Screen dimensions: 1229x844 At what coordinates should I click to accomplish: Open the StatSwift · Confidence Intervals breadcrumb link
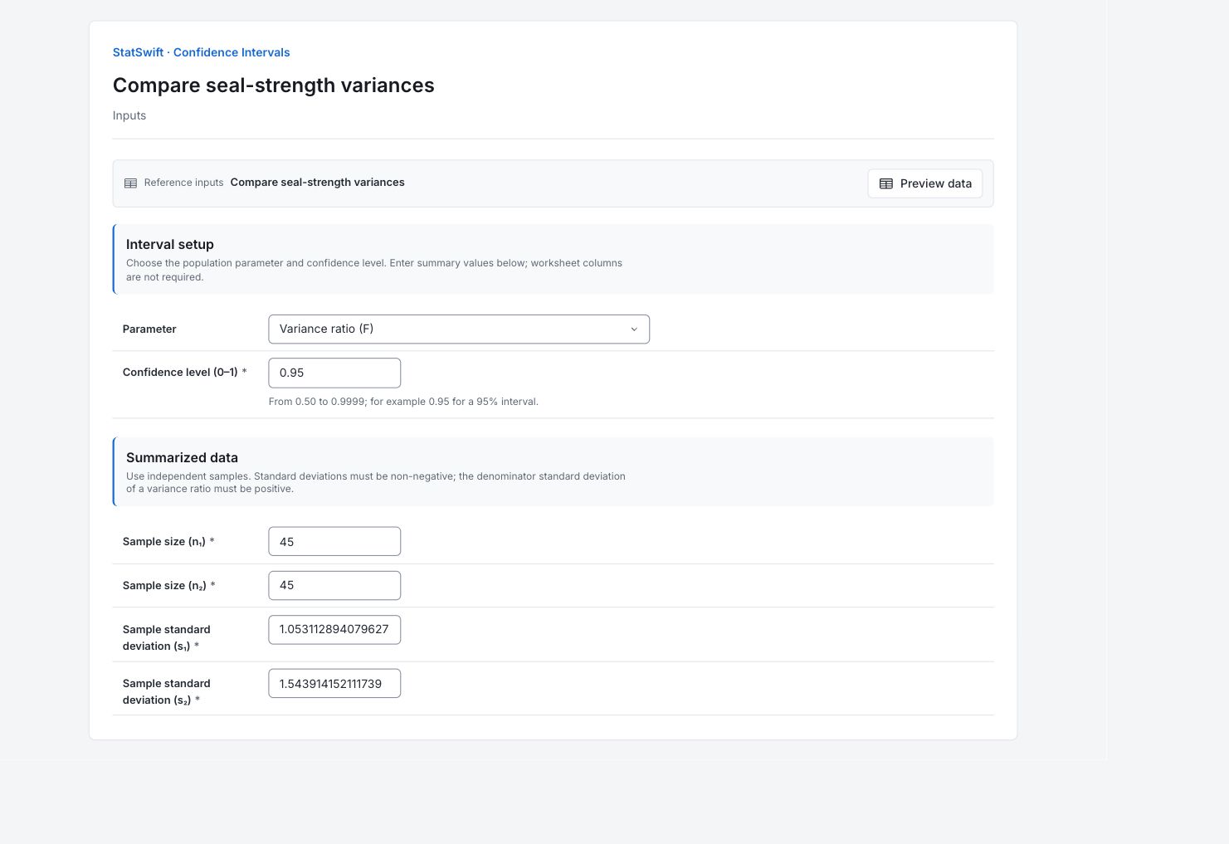(x=202, y=52)
